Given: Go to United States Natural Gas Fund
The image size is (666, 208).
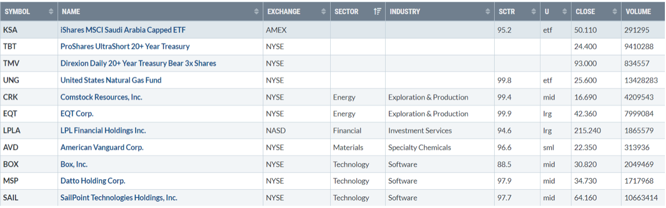Looking at the screenshot, I should pos(111,80).
